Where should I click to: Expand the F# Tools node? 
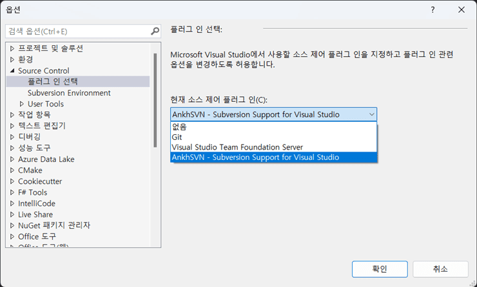tap(12, 192)
